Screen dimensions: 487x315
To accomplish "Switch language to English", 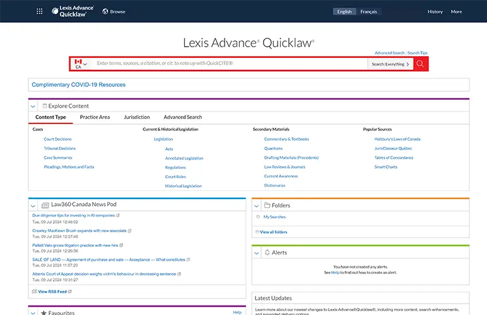I will point(344,11).
